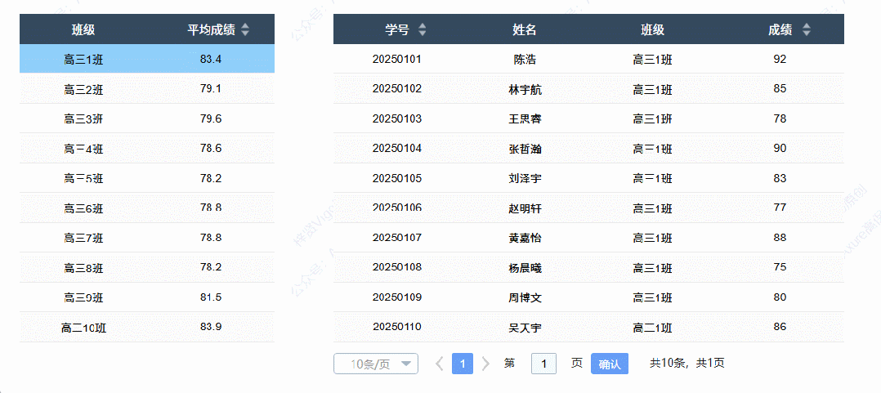
Task: Click the 姓名 column header
Action: coord(524,29)
